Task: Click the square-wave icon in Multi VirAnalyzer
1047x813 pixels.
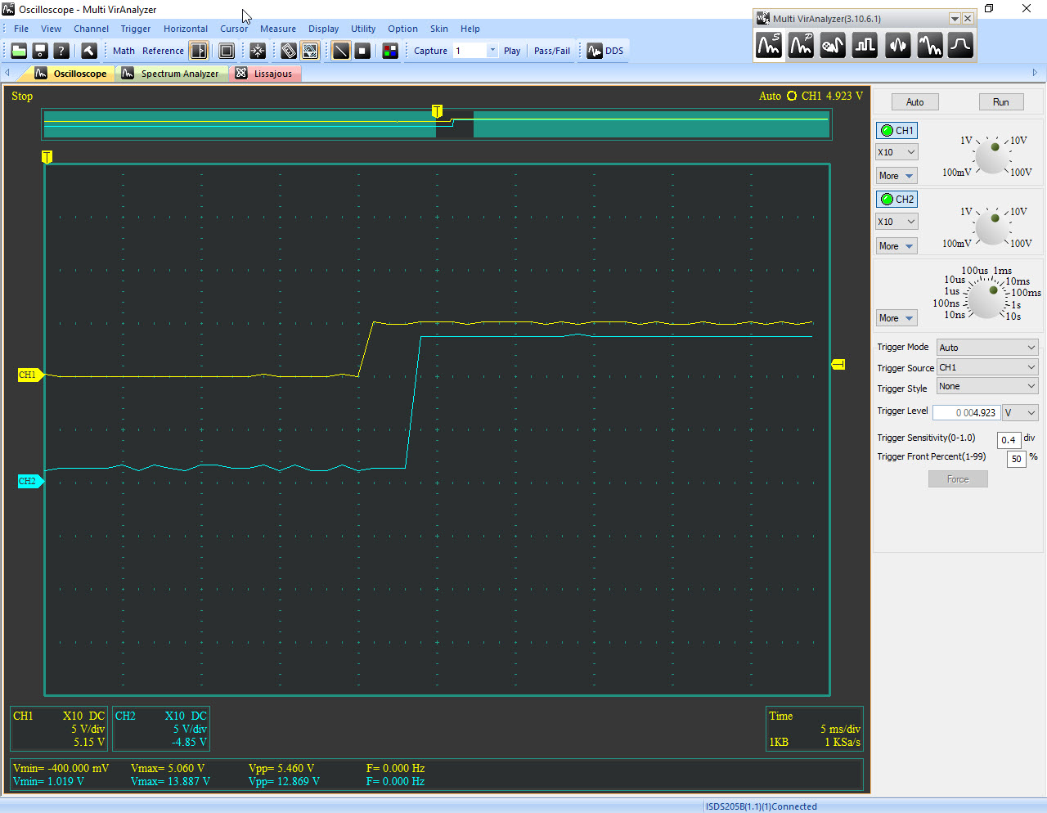Action: [x=865, y=46]
